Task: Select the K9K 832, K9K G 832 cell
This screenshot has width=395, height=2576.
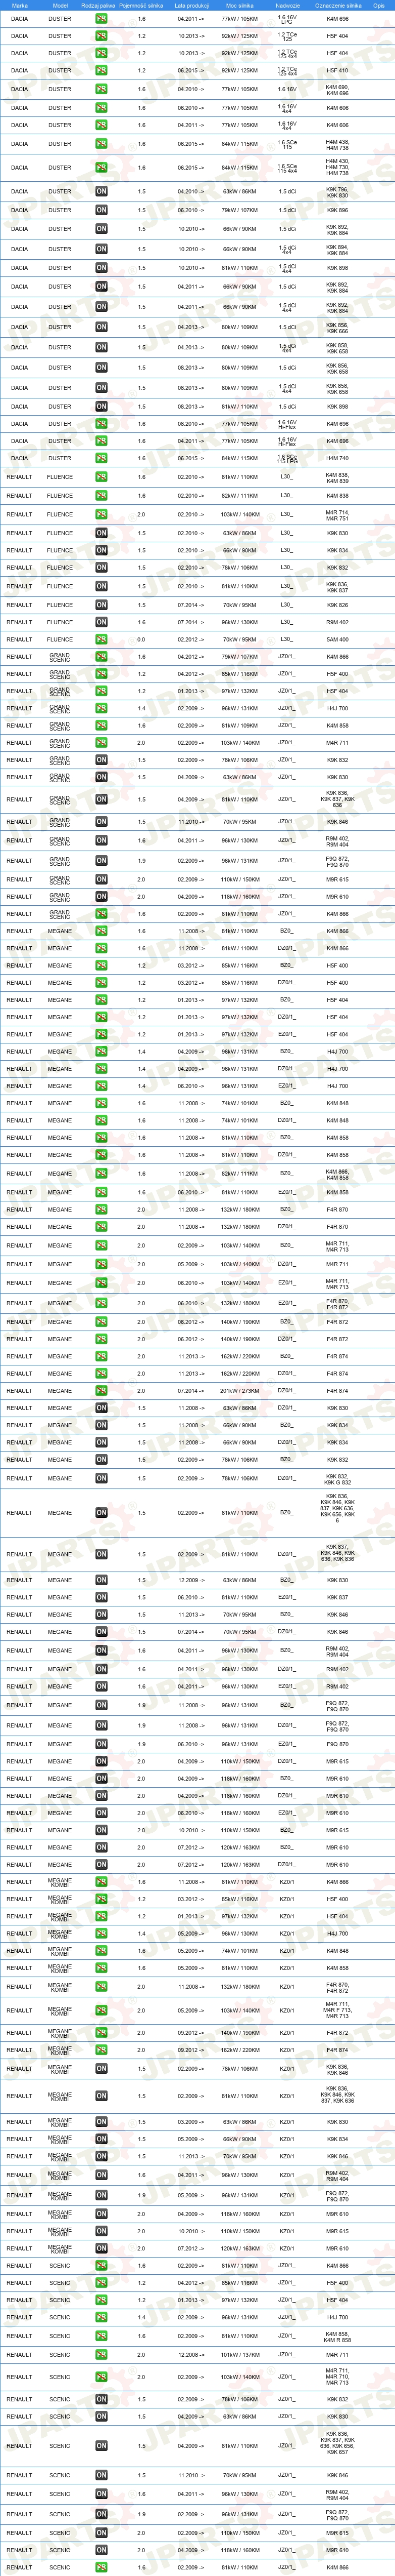Action: tap(337, 1478)
